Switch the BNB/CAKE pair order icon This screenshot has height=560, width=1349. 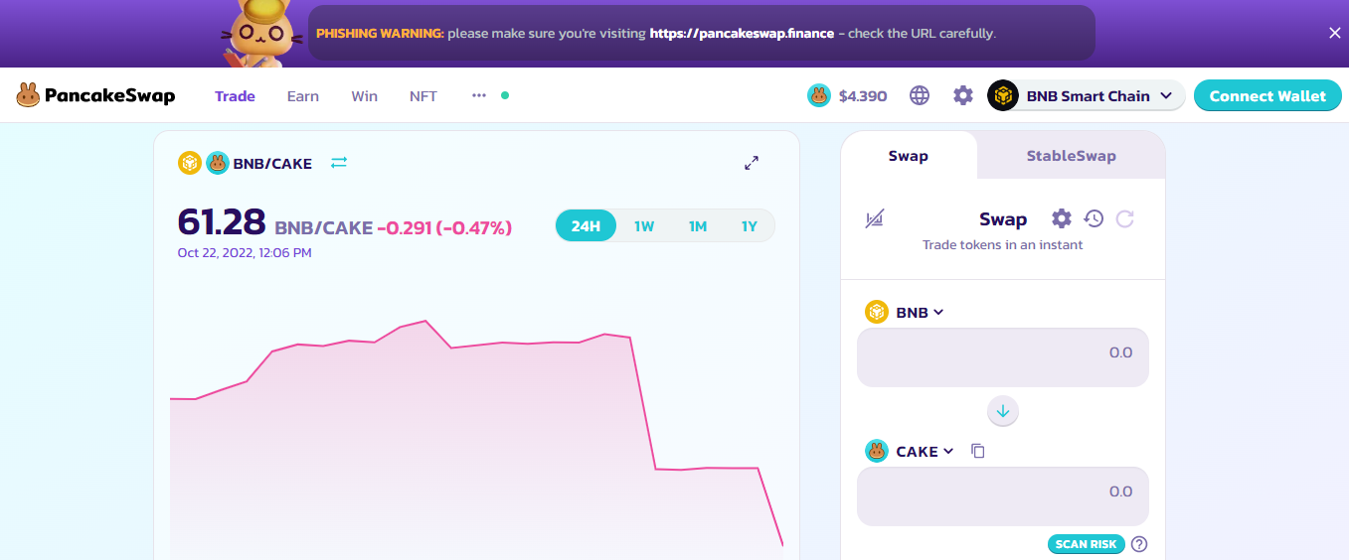[339, 163]
